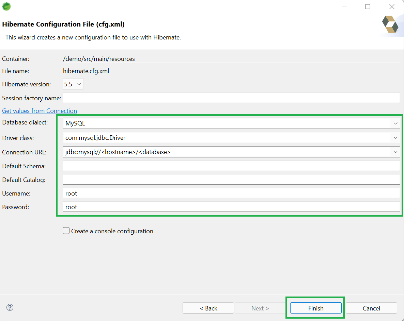Click the Create a console configuration label text
This screenshot has width=404, height=321.
(x=112, y=231)
